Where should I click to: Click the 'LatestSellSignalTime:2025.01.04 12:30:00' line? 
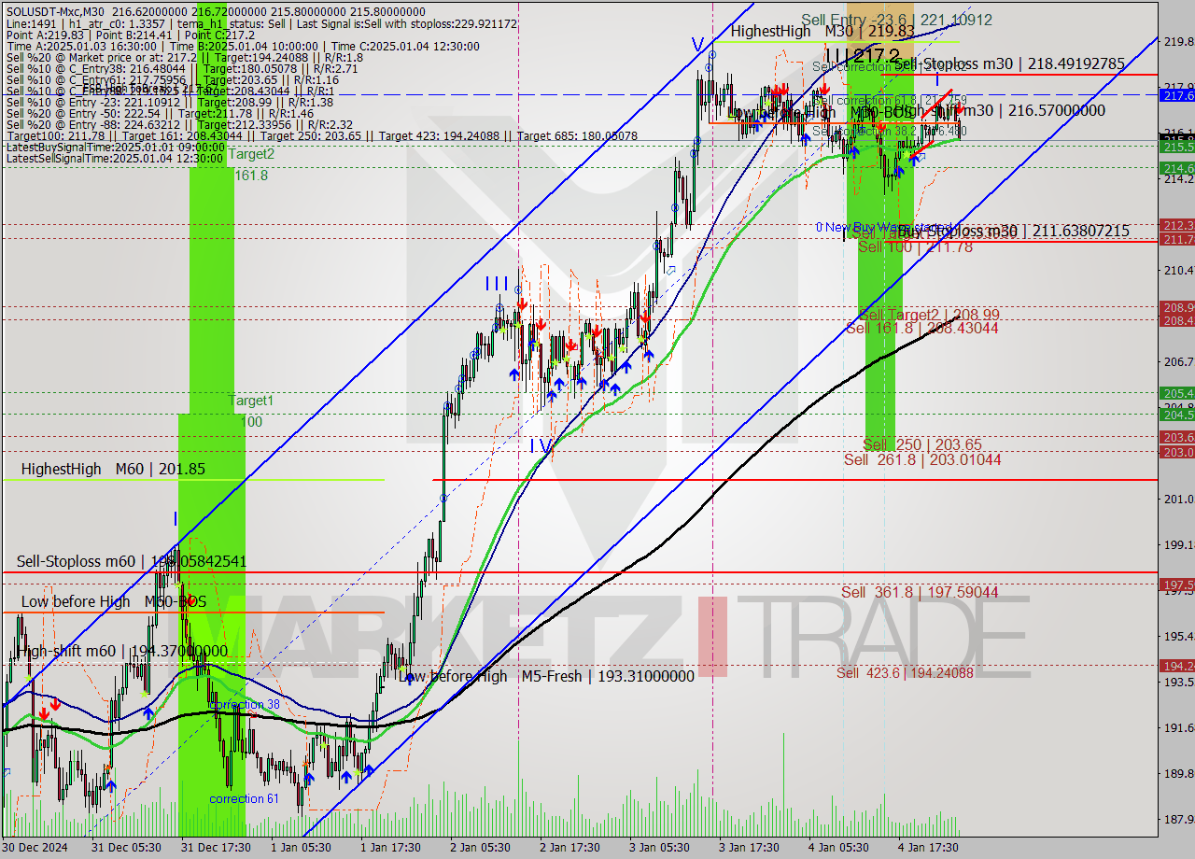[x=117, y=158]
